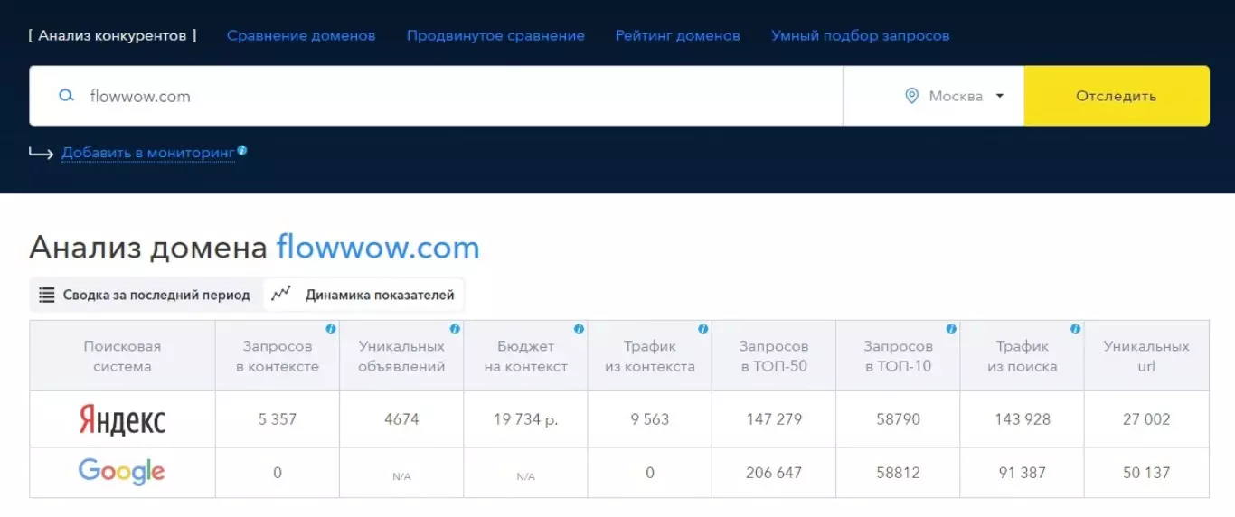The height and width of the screenshot is (517, 1235).
Task: Switch to Сводка за последний период
Action: [x=146, y=295]
